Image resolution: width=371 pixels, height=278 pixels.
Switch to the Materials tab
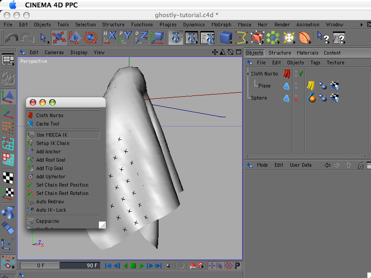[x=307, y=53]
